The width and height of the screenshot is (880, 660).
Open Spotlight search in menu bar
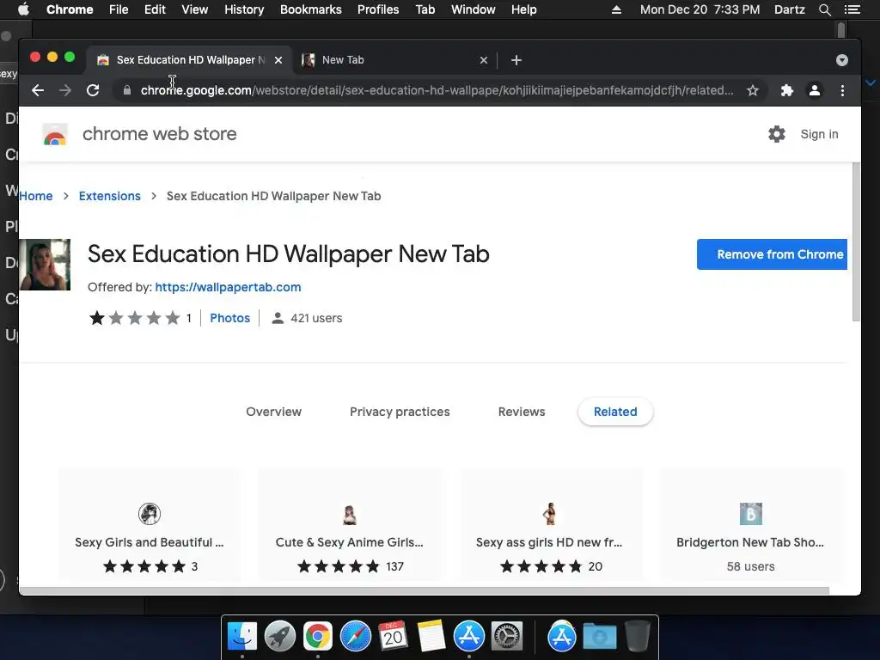point(824,9)
